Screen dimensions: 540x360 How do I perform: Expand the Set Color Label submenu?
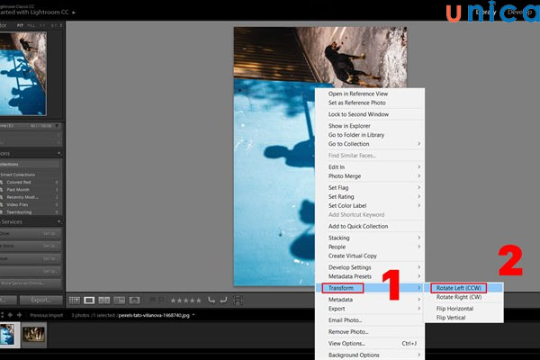tap(371, 205)
